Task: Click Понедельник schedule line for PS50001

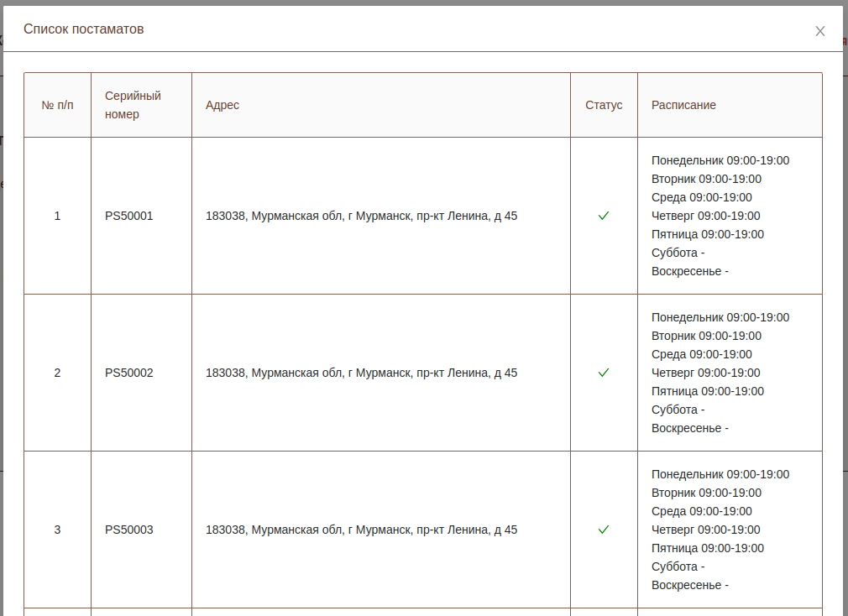Action: click(720, 160)
